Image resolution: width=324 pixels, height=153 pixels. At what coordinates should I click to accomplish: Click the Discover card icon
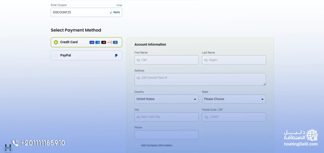coord(109,42)
